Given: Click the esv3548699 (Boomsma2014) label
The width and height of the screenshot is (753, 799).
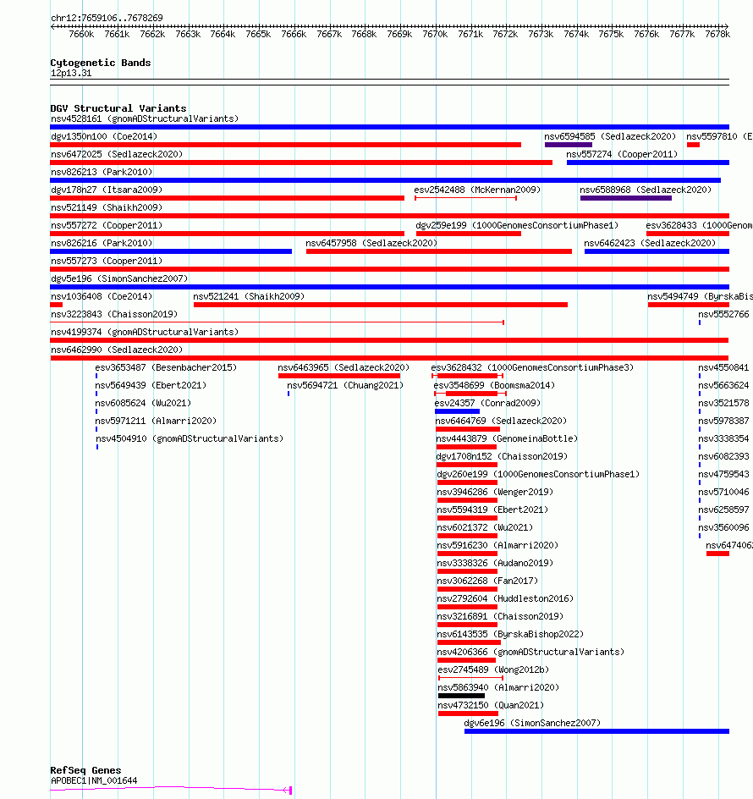Looking at the screenshot, I should coord(494,386).
